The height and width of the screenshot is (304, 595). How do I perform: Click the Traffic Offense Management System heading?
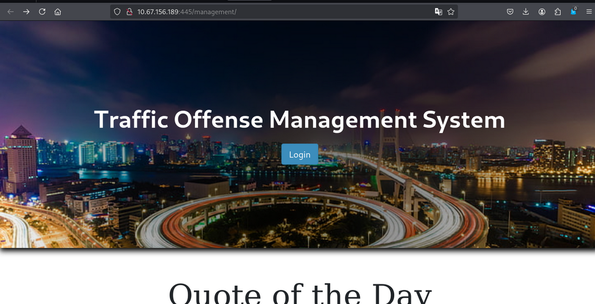tap(299, 120)
